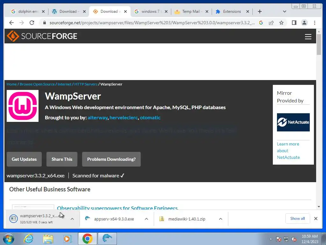Open the Chrome profile avatar
The width and height of the screenshot is (326, 245).
(304, 23)
